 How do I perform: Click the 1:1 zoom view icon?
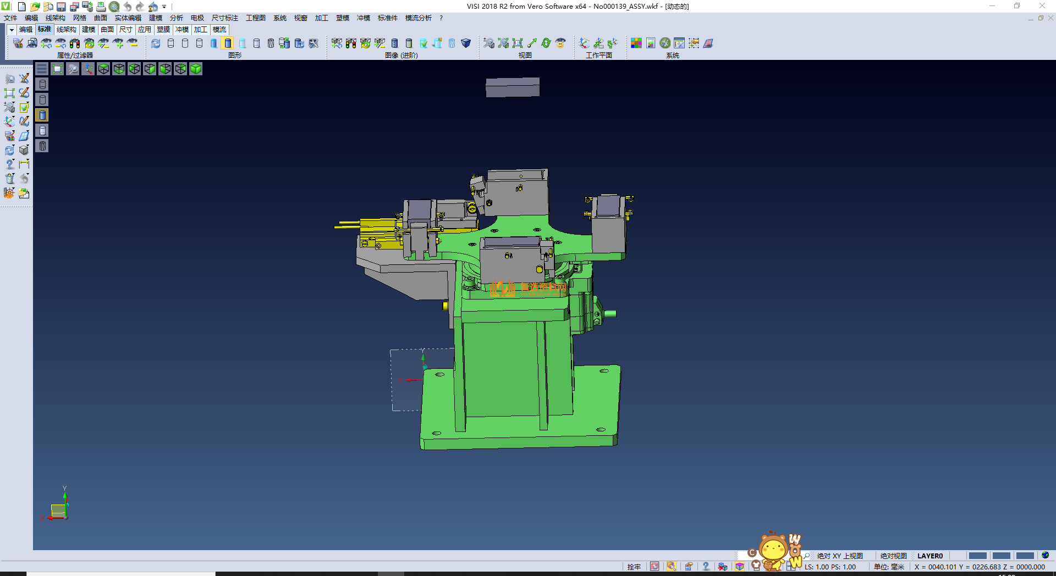(x=518, y=43)
